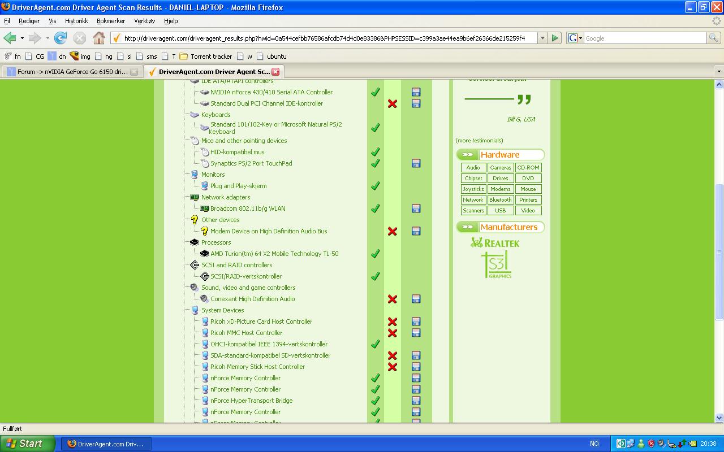
Task: Click red X for Conexant High Definition Audio
Action: pos(392,299)
